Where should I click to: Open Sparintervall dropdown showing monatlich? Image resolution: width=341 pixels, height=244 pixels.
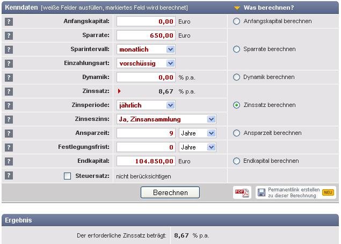coord(146,49)
